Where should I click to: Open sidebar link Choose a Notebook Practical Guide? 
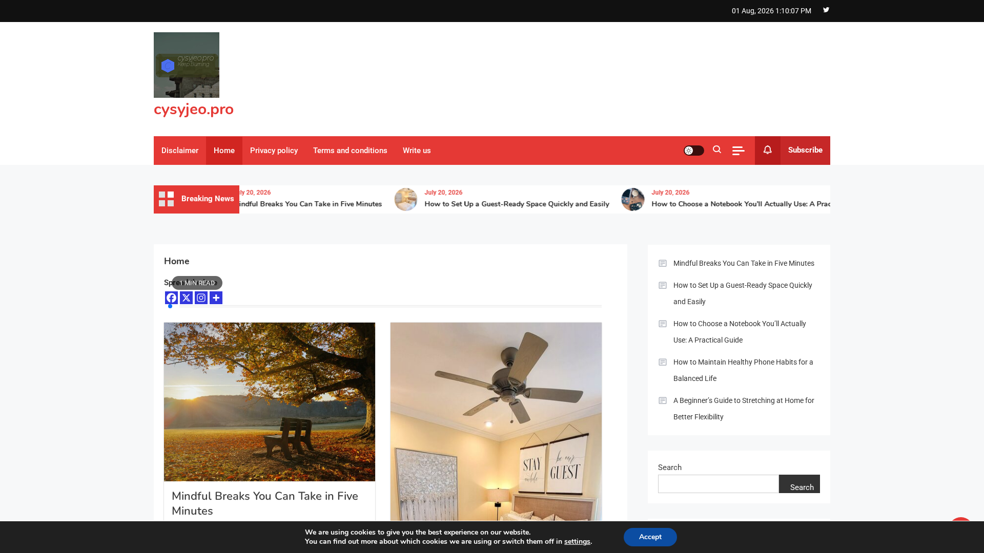point(740,332)
